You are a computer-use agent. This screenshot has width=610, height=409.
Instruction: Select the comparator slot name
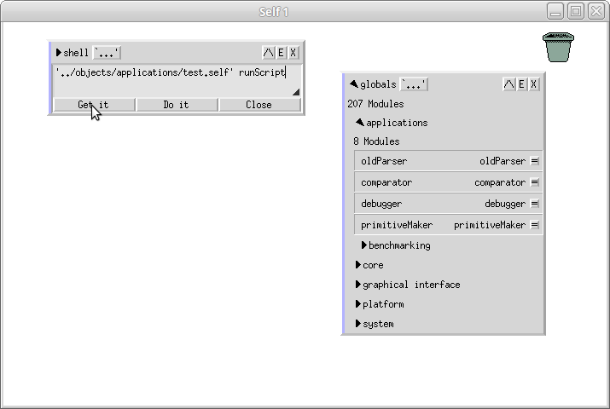pos(386,182)
